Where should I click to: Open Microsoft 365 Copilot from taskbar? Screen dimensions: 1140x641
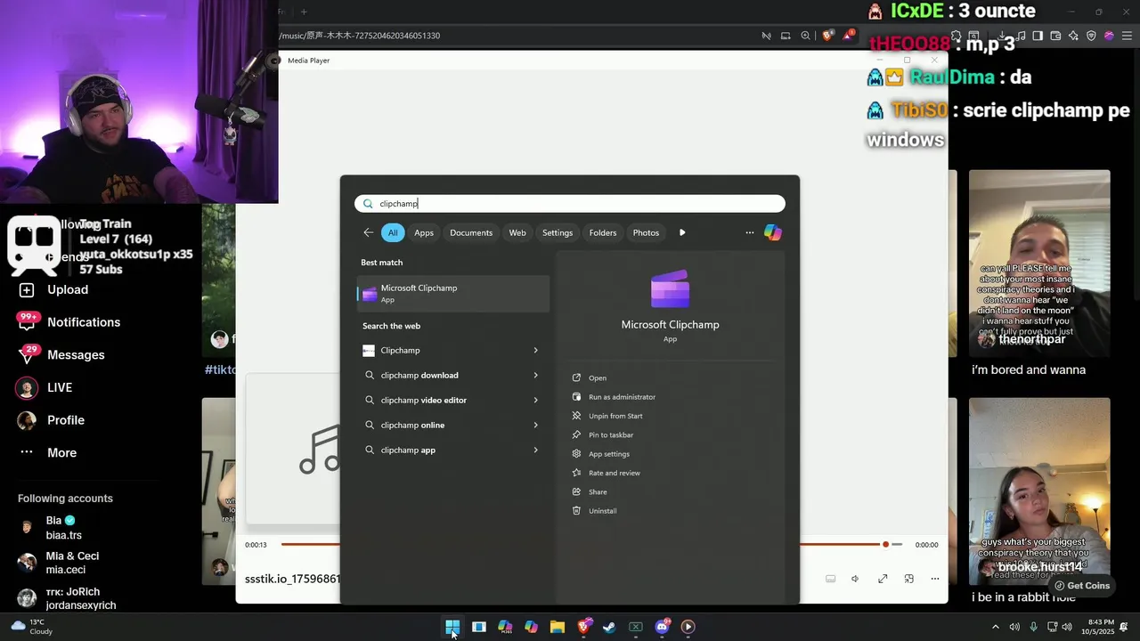(x=505, y=627)
